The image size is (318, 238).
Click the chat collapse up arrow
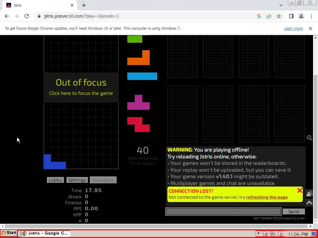[309, 203]
